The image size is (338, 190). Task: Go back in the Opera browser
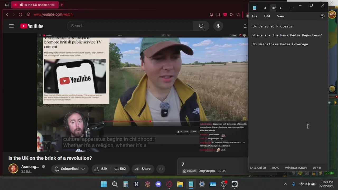tap(7, 15)
